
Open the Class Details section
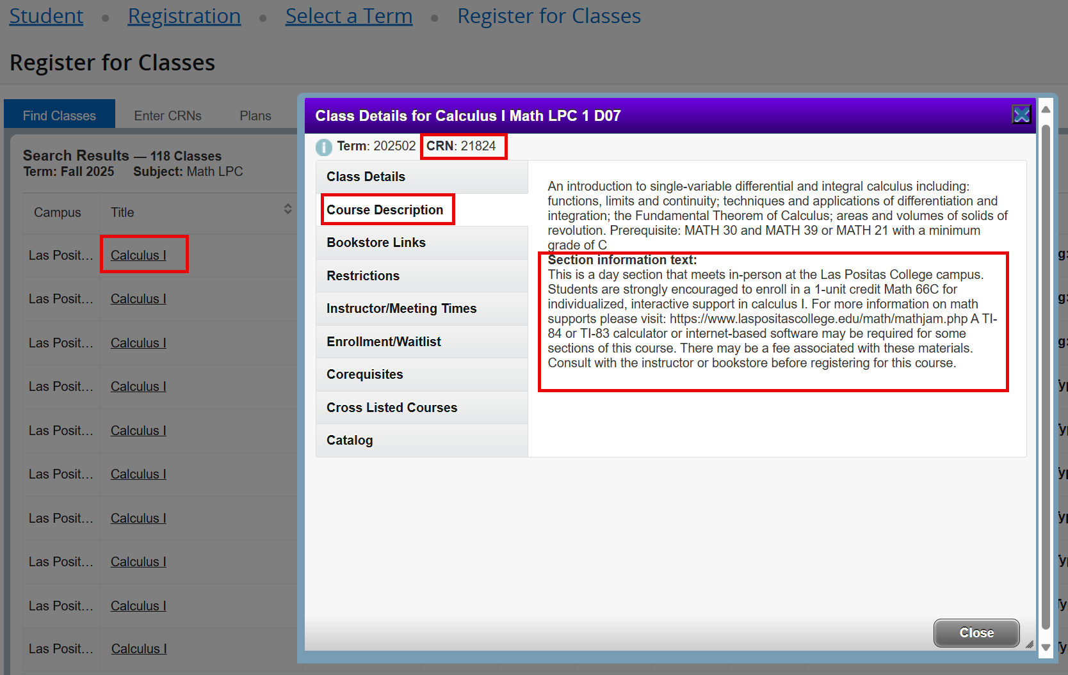[x=366, y=176]
